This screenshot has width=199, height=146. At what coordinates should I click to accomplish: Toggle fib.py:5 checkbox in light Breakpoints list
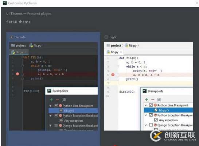pos(156,110)
